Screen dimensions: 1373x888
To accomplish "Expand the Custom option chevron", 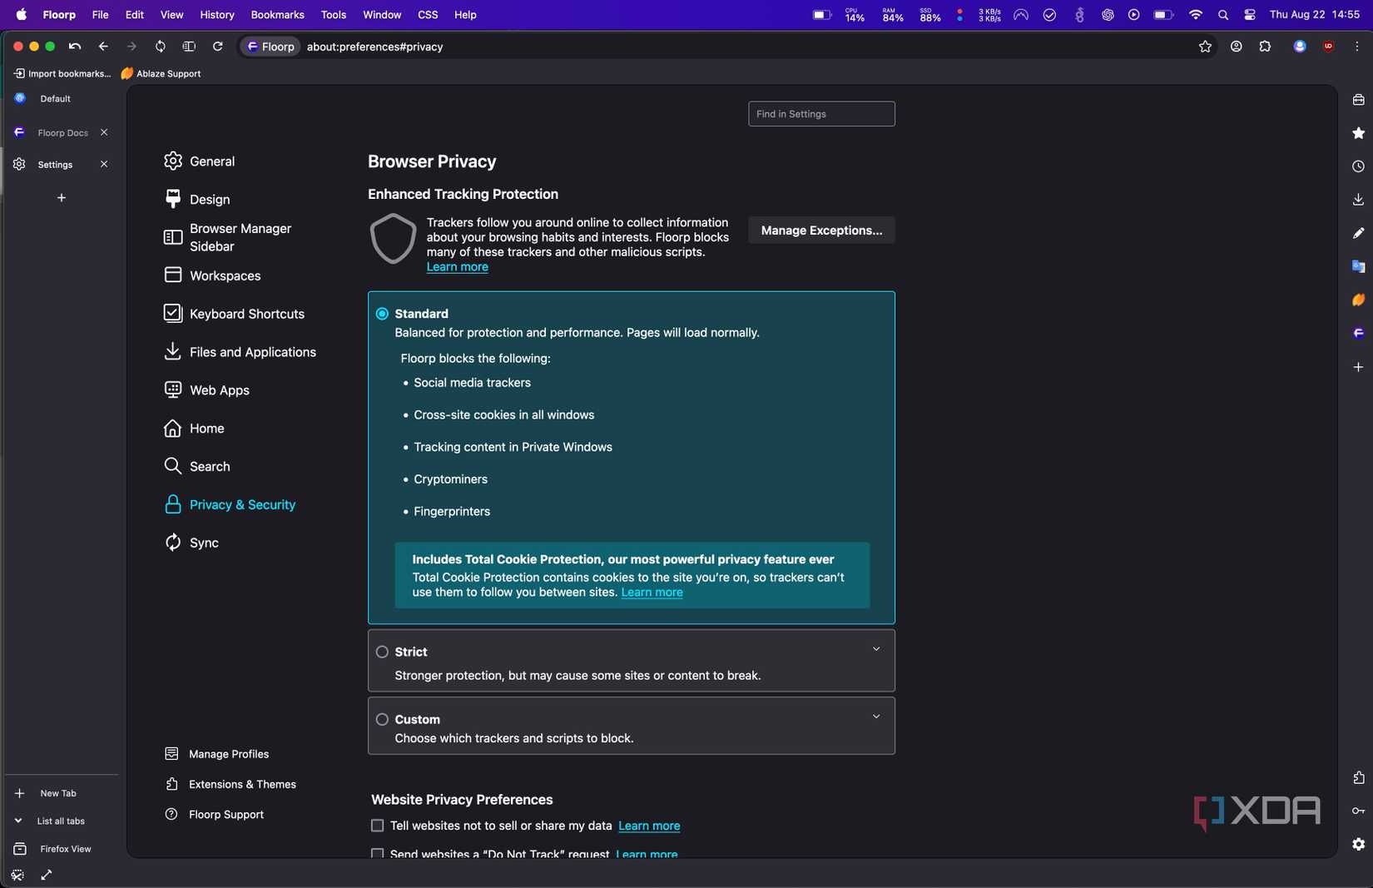I will pos(876,717).
